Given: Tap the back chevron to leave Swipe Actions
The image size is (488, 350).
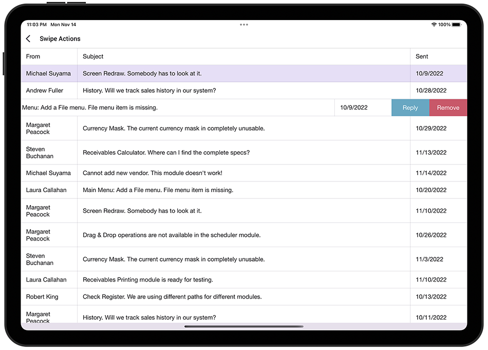Looking at the screenshot, I should [x=28, y=38].
